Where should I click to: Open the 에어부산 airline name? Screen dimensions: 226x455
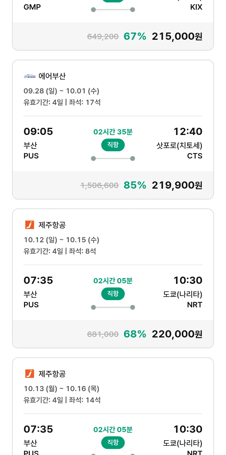52,76
